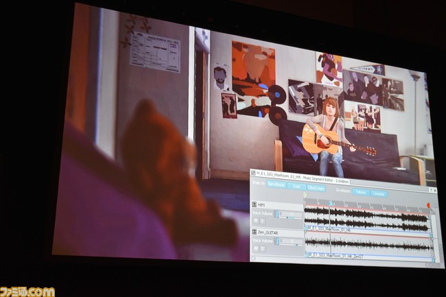Click the HIFI track icon

click(255, 204)
